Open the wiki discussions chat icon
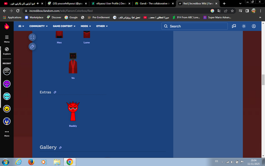The image size is (265, 166). point(234,26)
